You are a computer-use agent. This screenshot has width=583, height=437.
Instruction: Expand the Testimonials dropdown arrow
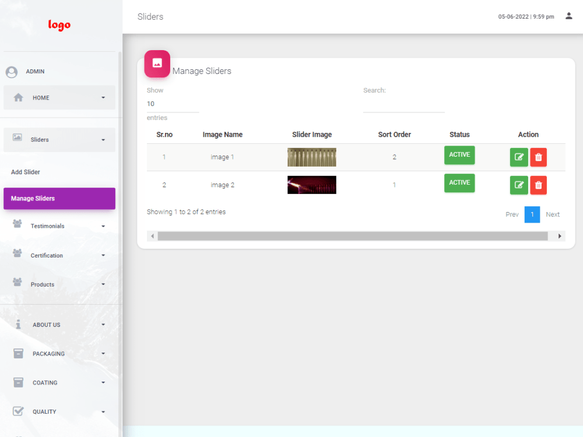(x=103, y=226)
